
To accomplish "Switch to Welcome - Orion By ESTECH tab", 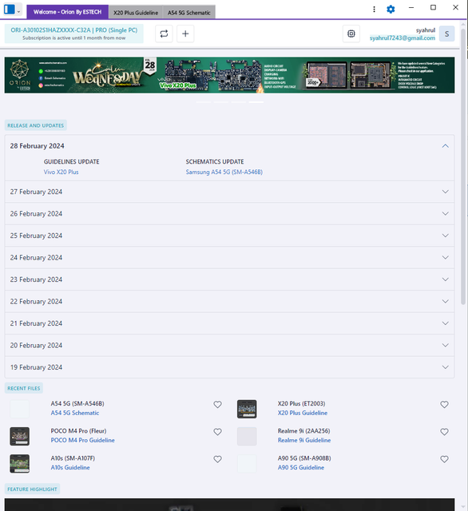I will click(67, 12).
